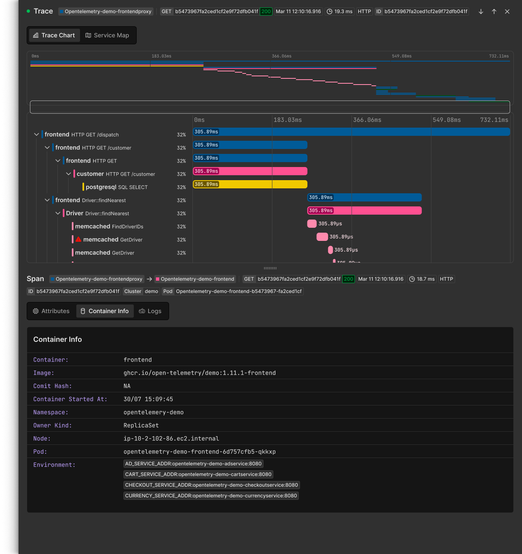Grab the panel resize handle above Span
This screenshot has height=554, width=522.
tap(270, 268)
